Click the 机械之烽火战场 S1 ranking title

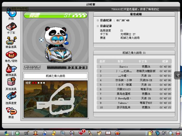click(134, 53)
